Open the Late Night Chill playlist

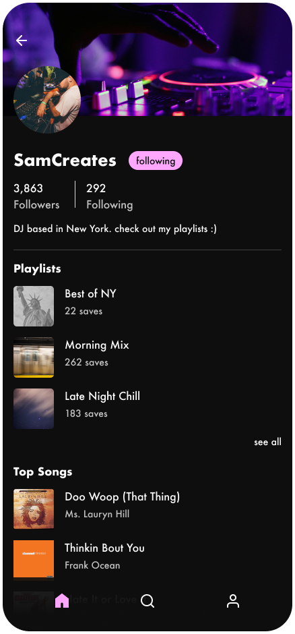point(147,408)
